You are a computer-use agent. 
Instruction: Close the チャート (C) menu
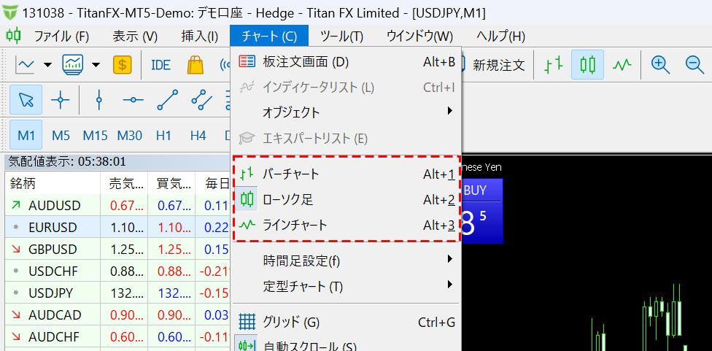[x=269, y=36]
